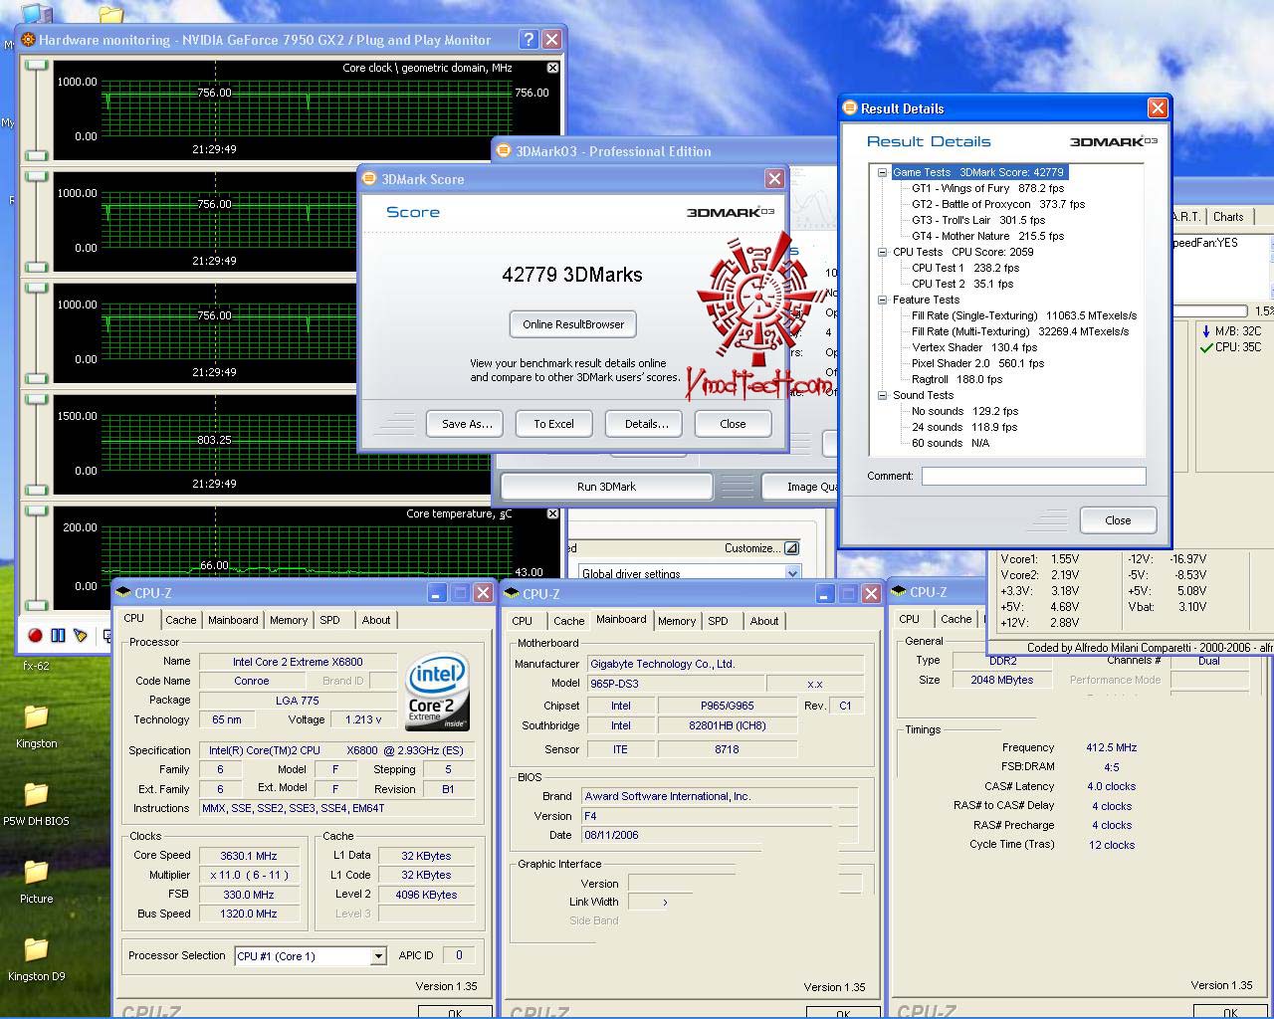Select the Vertex Shader result row
Screen dimensions: 1274x1019
point(974,347)
